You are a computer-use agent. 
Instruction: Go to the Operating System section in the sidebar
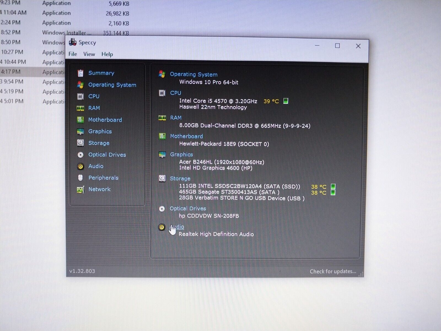tap(112, 85)
